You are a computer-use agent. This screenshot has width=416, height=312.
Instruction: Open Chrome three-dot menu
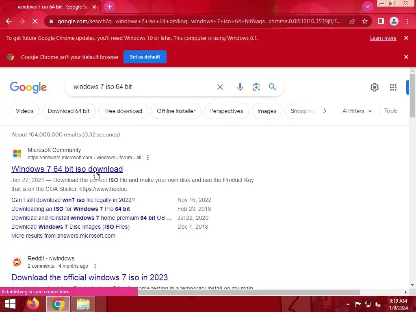point(407,21)
